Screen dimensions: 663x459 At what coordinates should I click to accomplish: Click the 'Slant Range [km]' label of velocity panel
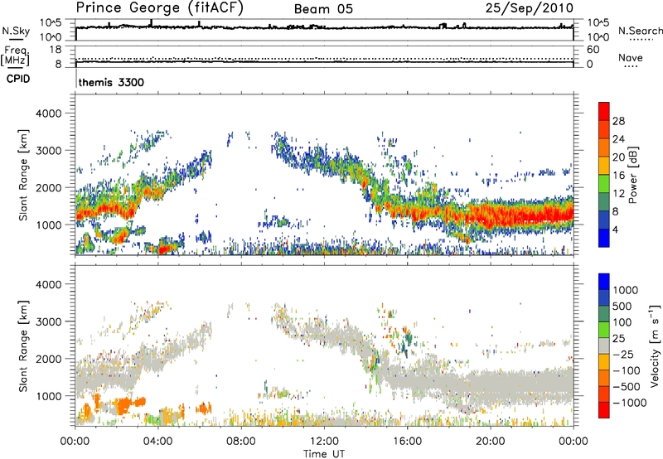pos(23,345)
